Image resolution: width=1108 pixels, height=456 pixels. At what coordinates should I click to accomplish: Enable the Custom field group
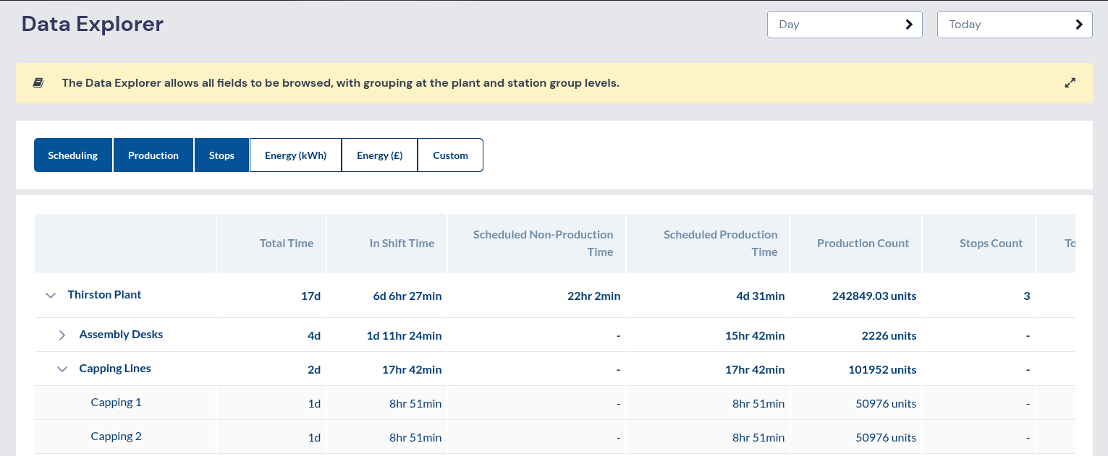pyautogui.click(x=450, y=155)
